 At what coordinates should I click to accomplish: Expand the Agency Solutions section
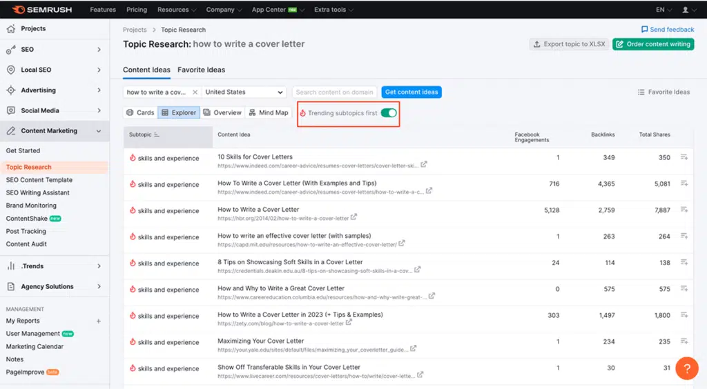[99, 286]
